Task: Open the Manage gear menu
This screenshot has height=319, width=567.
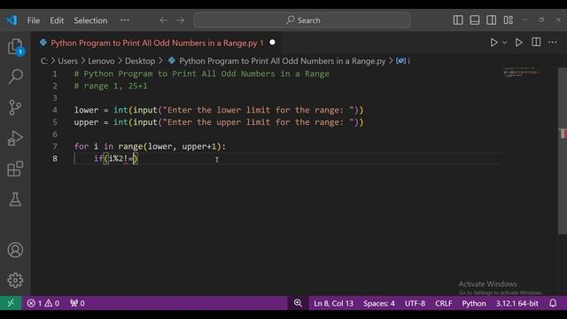Action: pos(15,280)
